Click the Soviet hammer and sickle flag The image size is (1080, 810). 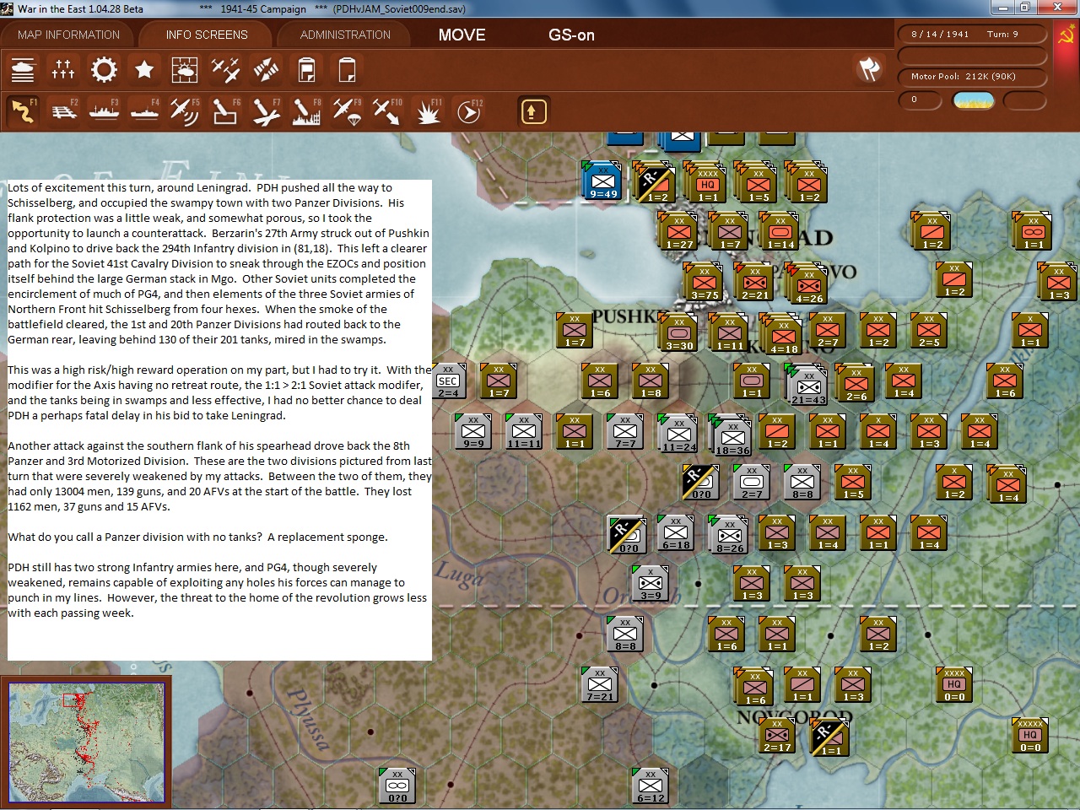1066,35
